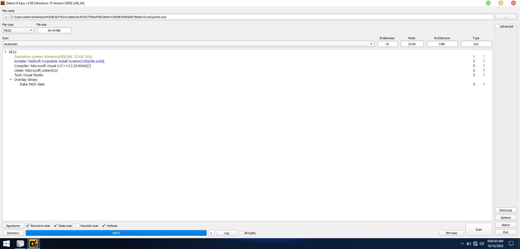Enable the Heuristic scan checkbox

click(77, 226)
